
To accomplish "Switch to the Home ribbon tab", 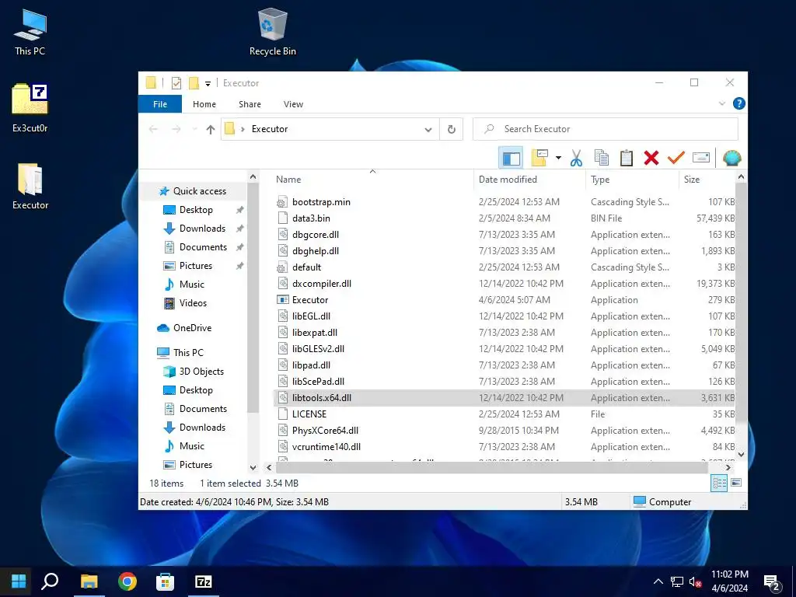I will tap(204, 104).
